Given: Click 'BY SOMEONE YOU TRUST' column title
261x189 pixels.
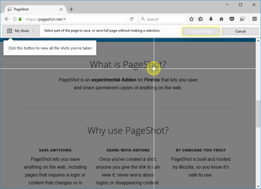Looking at the screenshot, I should 201,150.
